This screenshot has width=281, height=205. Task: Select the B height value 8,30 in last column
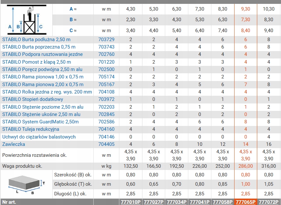coord(268,20)
